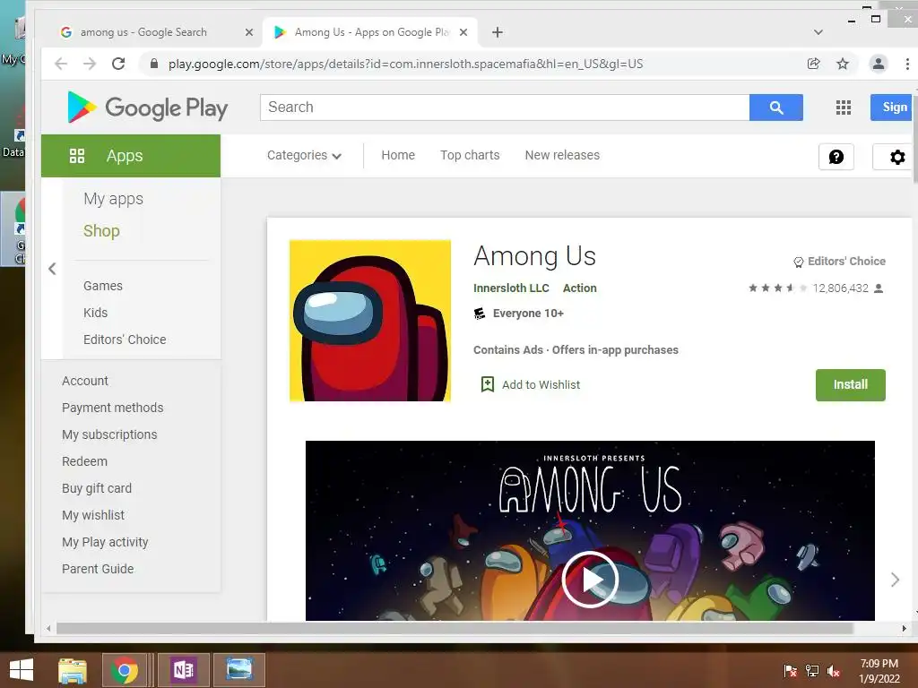The width and height of the screenshot is (918, 688).
Task: Expand the Categories dropdown
Action: point(304,156)
